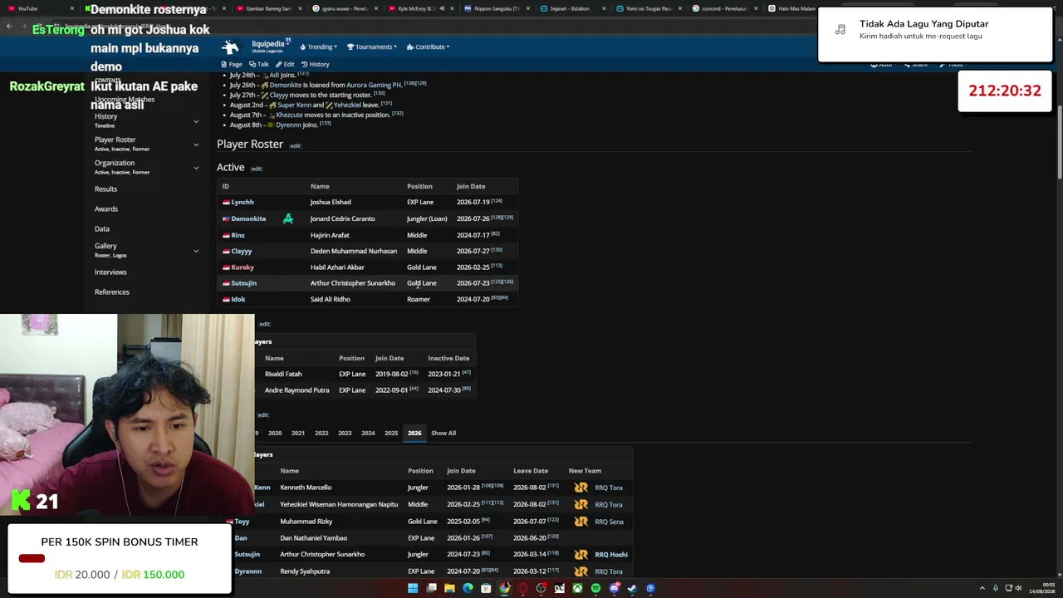Screen dimensions: 1063x598
Task: Open the taskbar clock and date
Action: click(x=1042, y=588)
